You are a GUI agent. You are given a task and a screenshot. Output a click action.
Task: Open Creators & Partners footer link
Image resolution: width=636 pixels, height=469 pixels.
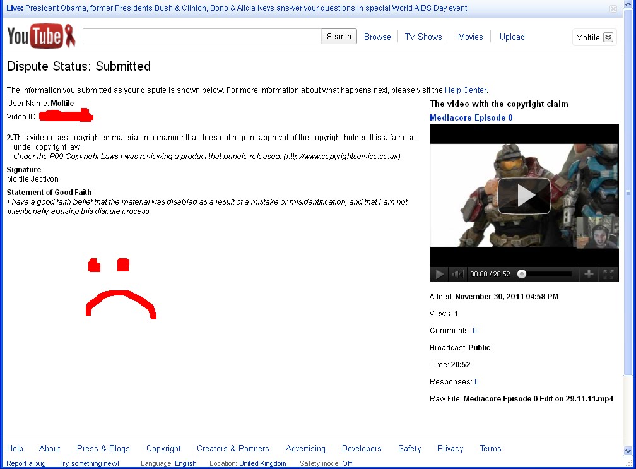233,448
